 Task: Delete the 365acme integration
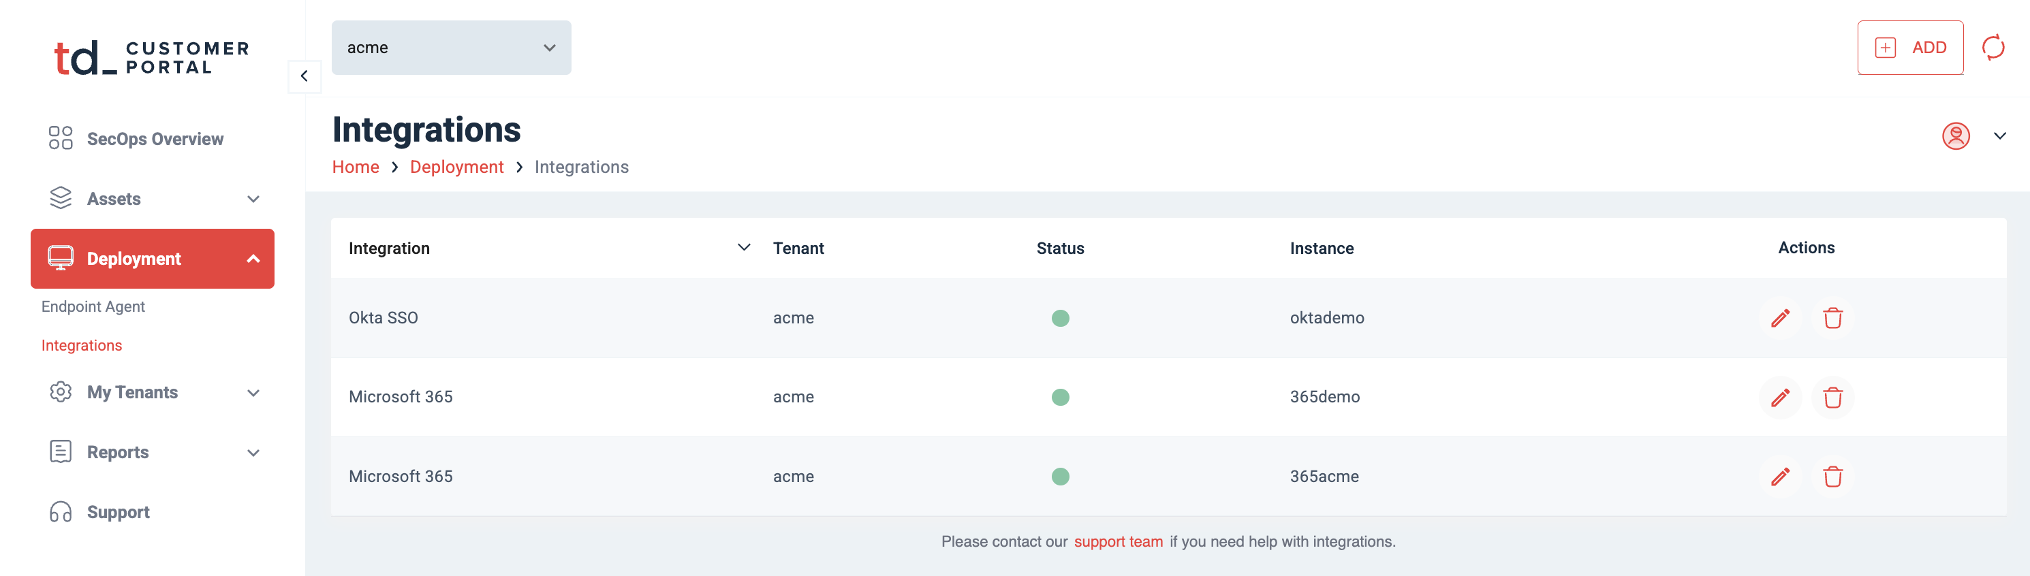(1832, 477)
